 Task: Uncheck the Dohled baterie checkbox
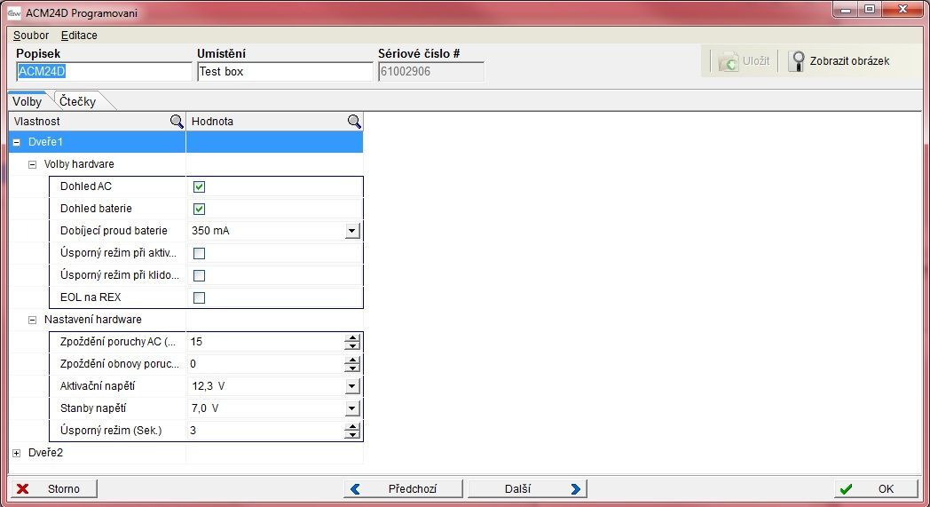coord(199,210)
